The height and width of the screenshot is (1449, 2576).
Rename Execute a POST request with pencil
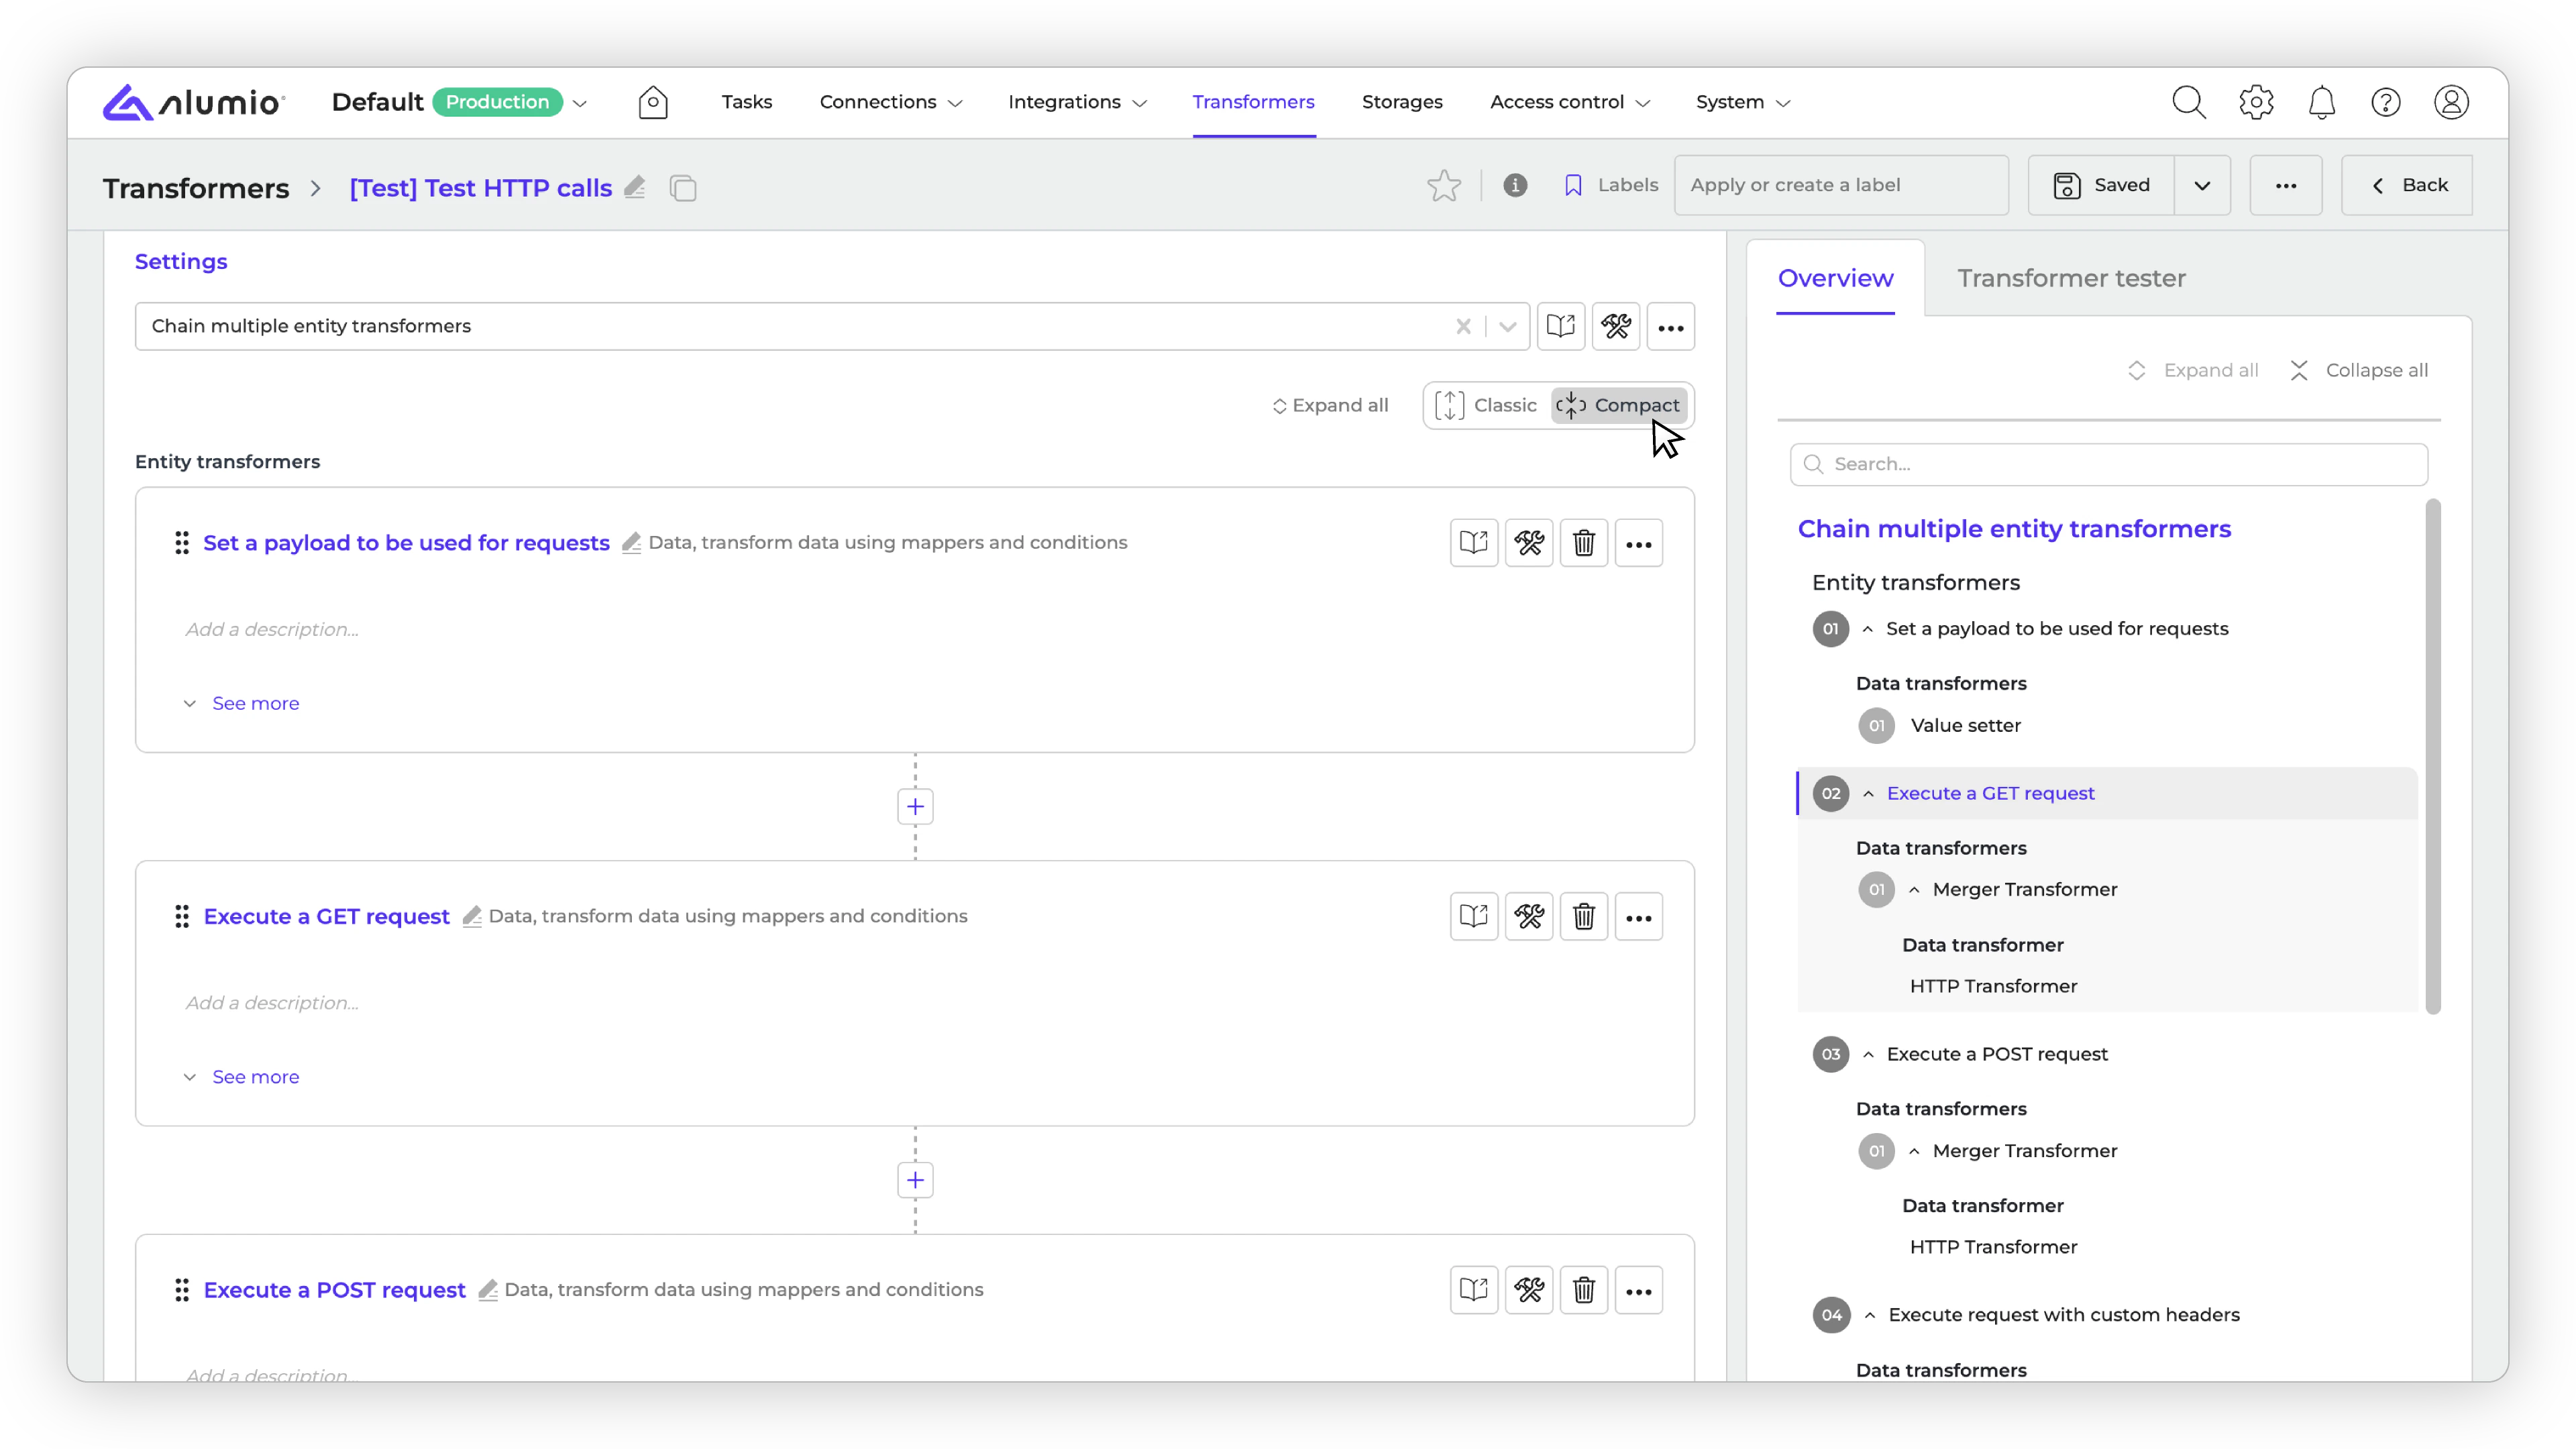[x=488, y=1290]
